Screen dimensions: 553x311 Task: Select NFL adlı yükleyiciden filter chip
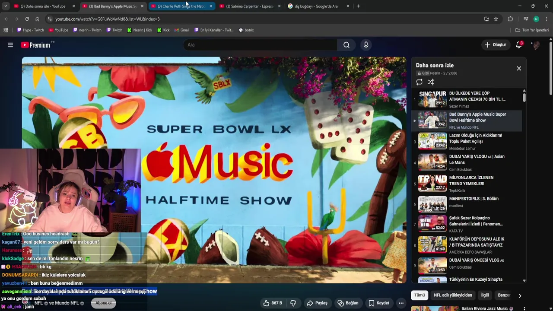click(453, 295)
